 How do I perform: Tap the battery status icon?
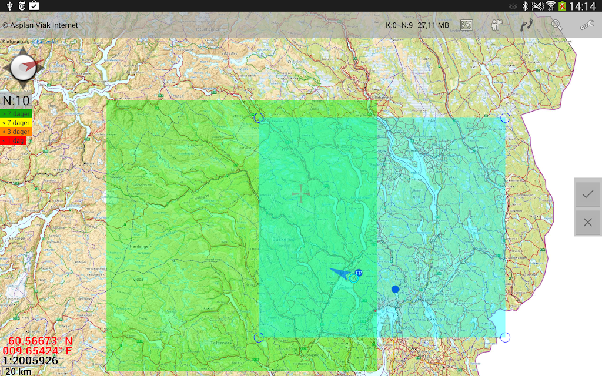[562, 6]
